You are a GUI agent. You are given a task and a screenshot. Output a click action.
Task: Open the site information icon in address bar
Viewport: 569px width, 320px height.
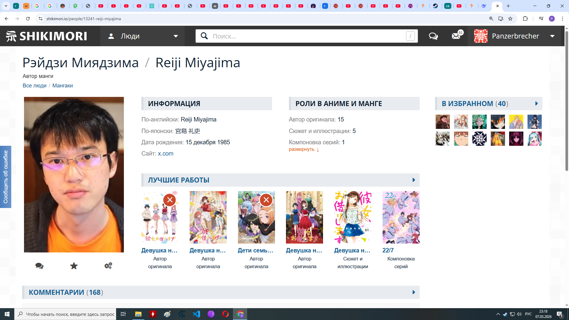pos(41,19)
